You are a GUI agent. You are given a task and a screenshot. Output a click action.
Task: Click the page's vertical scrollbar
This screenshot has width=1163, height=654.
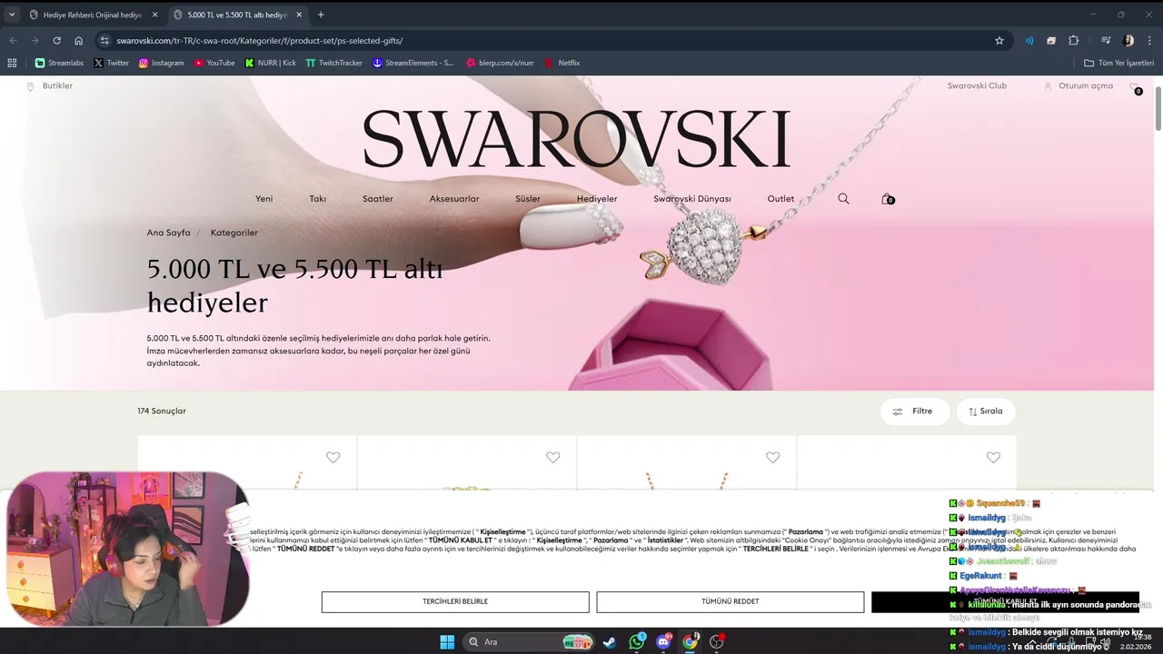coord(1158,108)
